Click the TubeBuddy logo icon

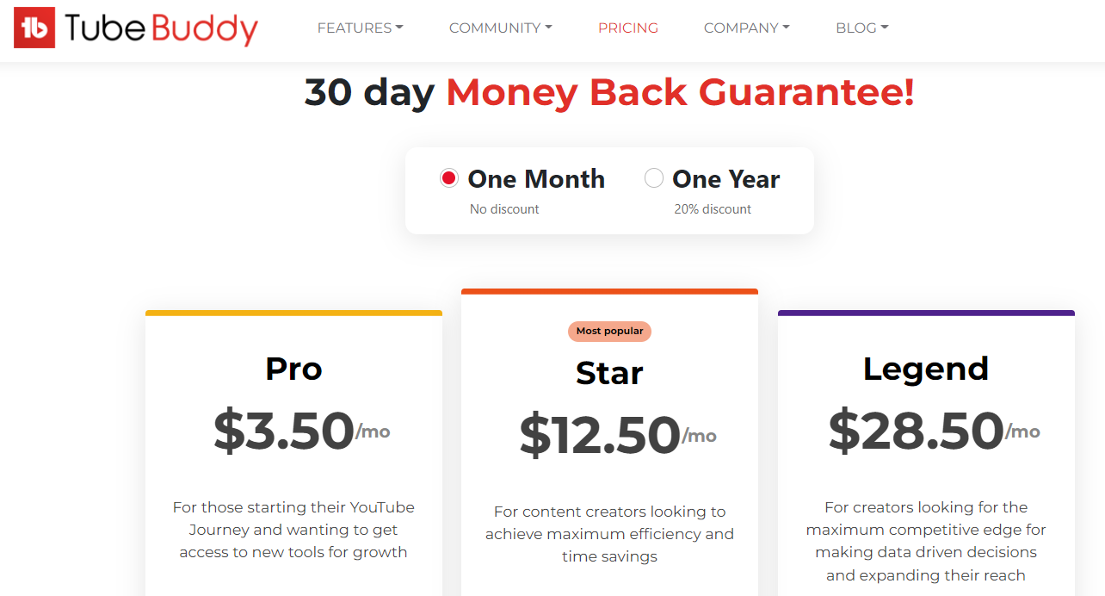pos(34,28)
